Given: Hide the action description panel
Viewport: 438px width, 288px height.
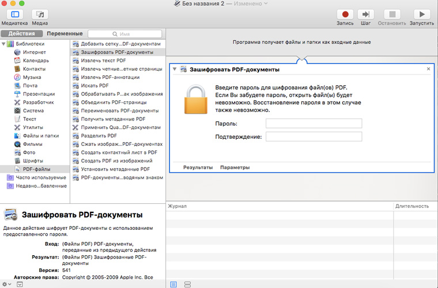Looking at the screenshot, I should pyautogui.click(x=20, y=285).
